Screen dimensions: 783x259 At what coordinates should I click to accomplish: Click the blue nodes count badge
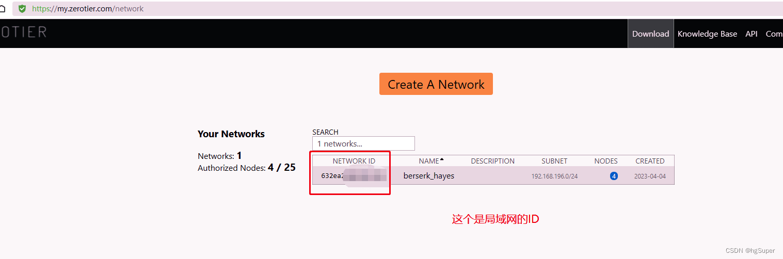click(614, 176)
